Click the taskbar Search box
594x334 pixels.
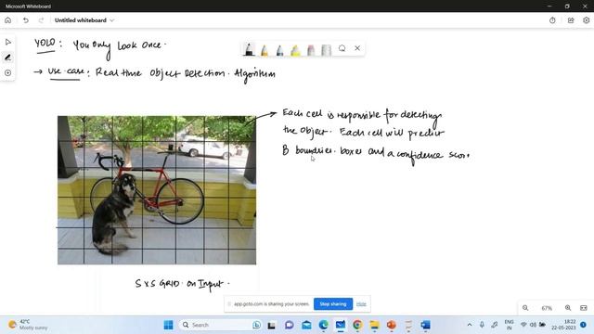pos(221,325)
